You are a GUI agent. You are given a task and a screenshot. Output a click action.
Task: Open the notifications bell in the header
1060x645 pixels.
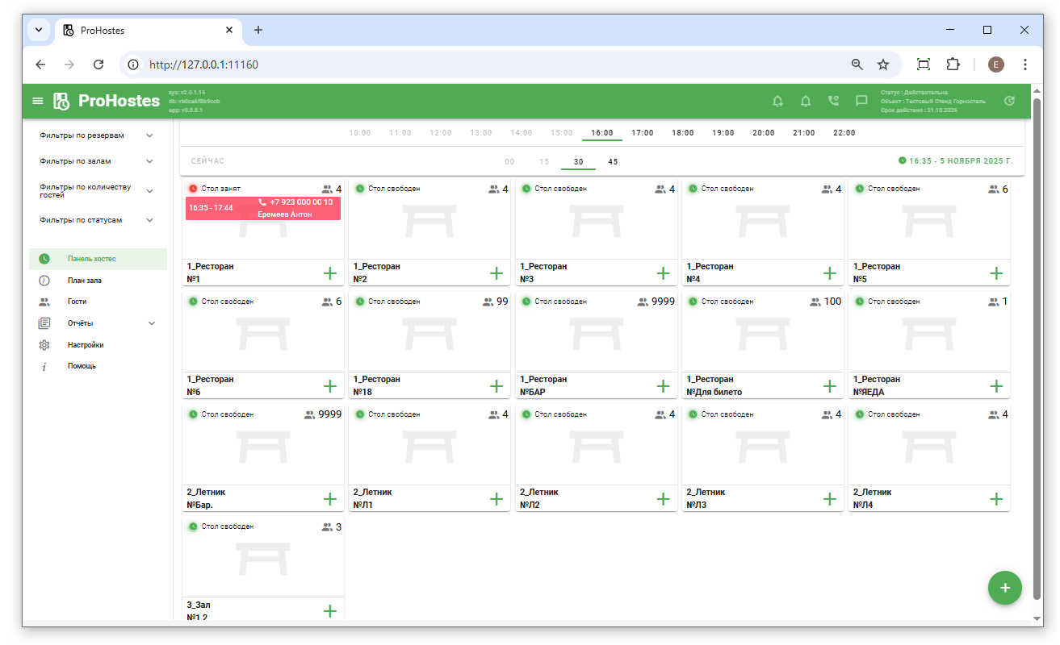tap(805, 101)
